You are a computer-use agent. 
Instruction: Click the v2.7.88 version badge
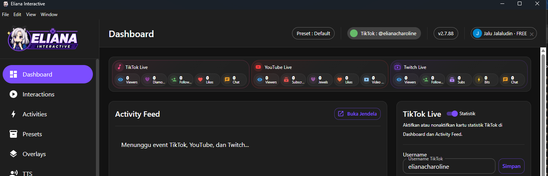pyautogui.click(x=446, y=33)
